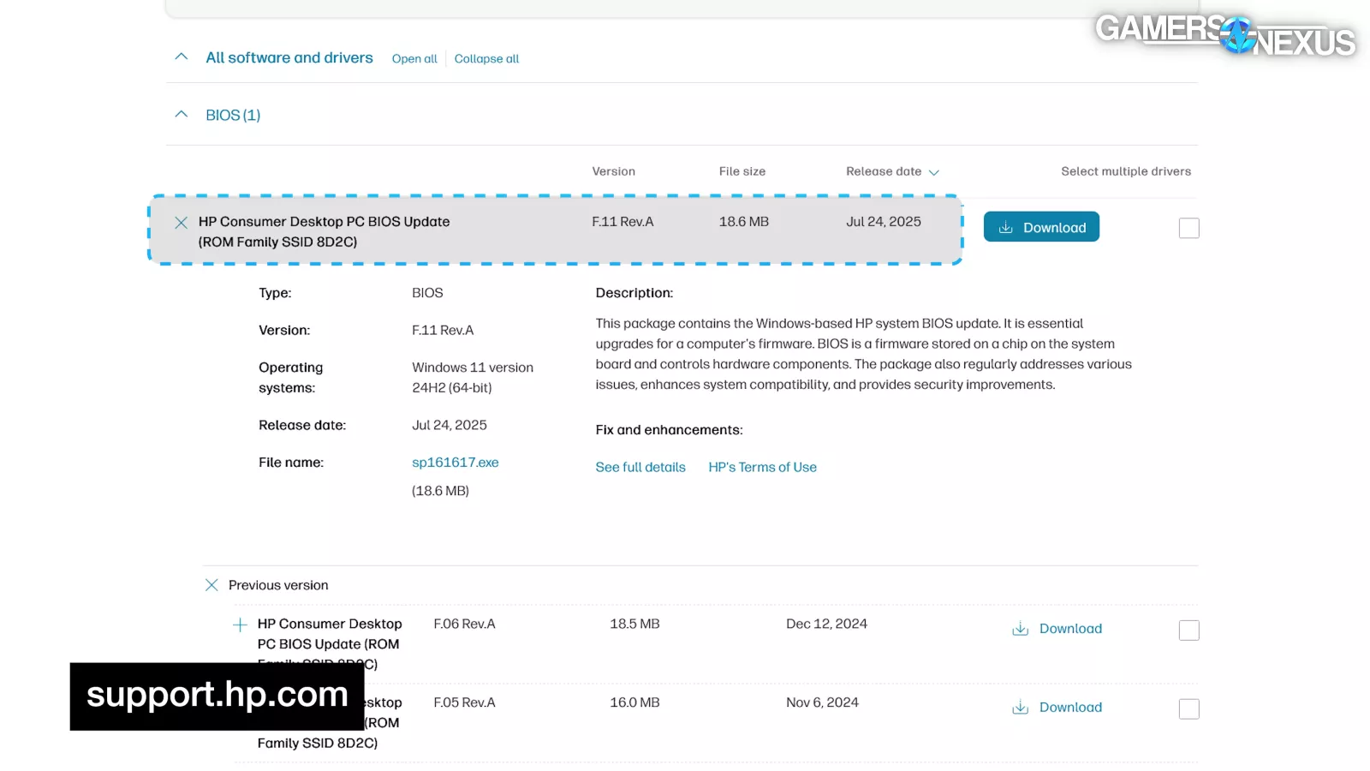Open the sp161617.exe file link

click(x=455, y=463)
